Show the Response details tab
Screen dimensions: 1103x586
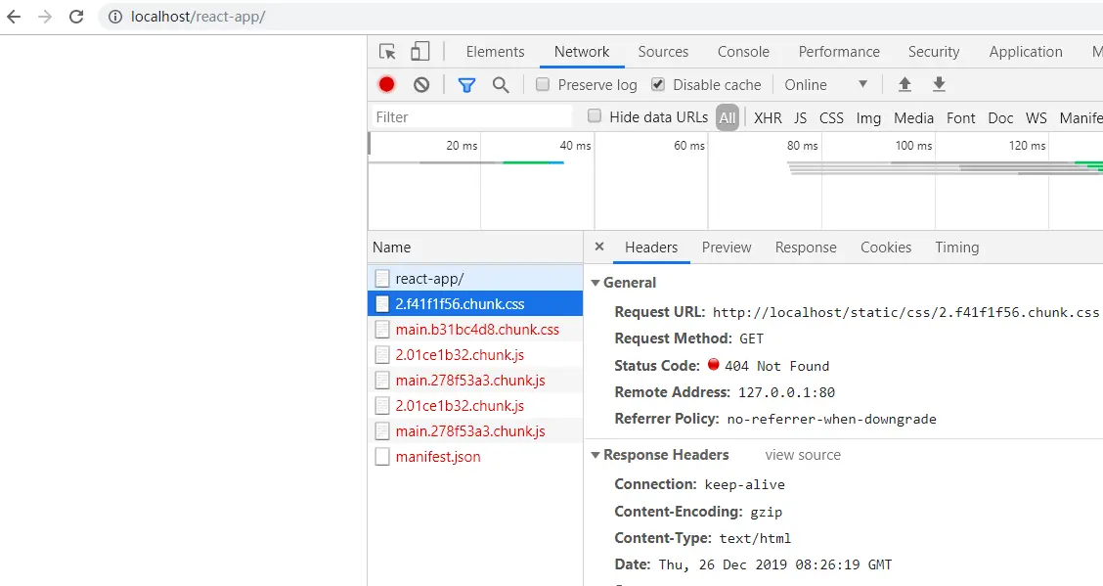click(x=806, y=247)
